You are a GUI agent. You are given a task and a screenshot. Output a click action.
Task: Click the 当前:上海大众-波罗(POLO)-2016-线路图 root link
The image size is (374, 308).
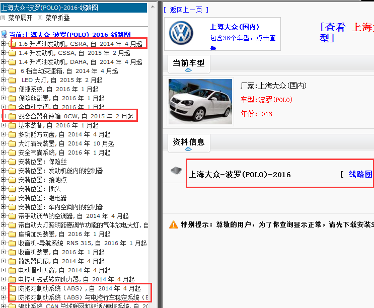pyautogui.click(x=70, y=35)
